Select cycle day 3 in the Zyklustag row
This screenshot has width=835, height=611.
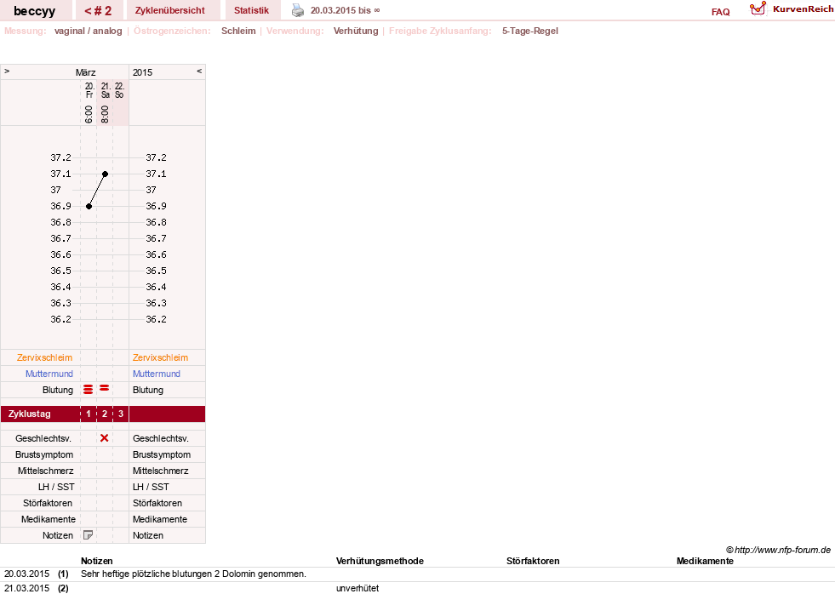121,414
